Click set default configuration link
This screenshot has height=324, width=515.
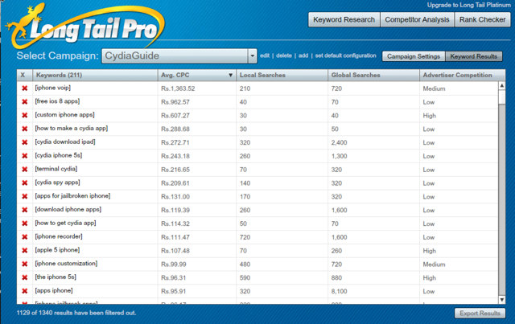345,55
